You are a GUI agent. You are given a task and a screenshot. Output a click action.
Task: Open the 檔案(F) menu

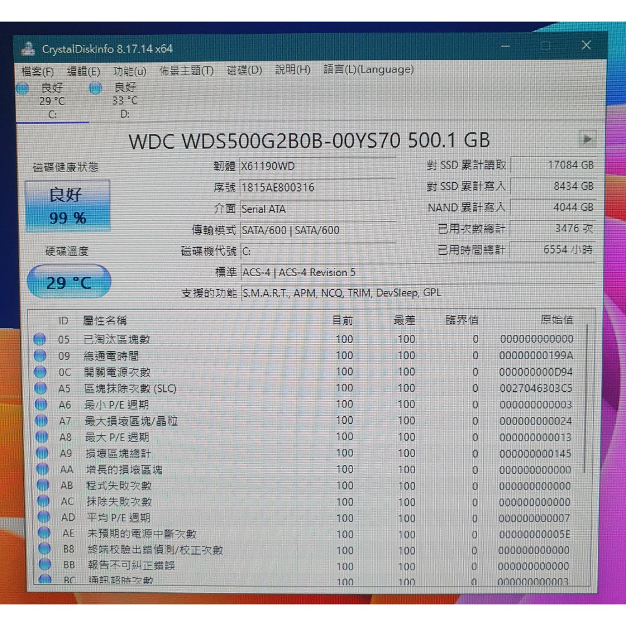coord(38,71)
